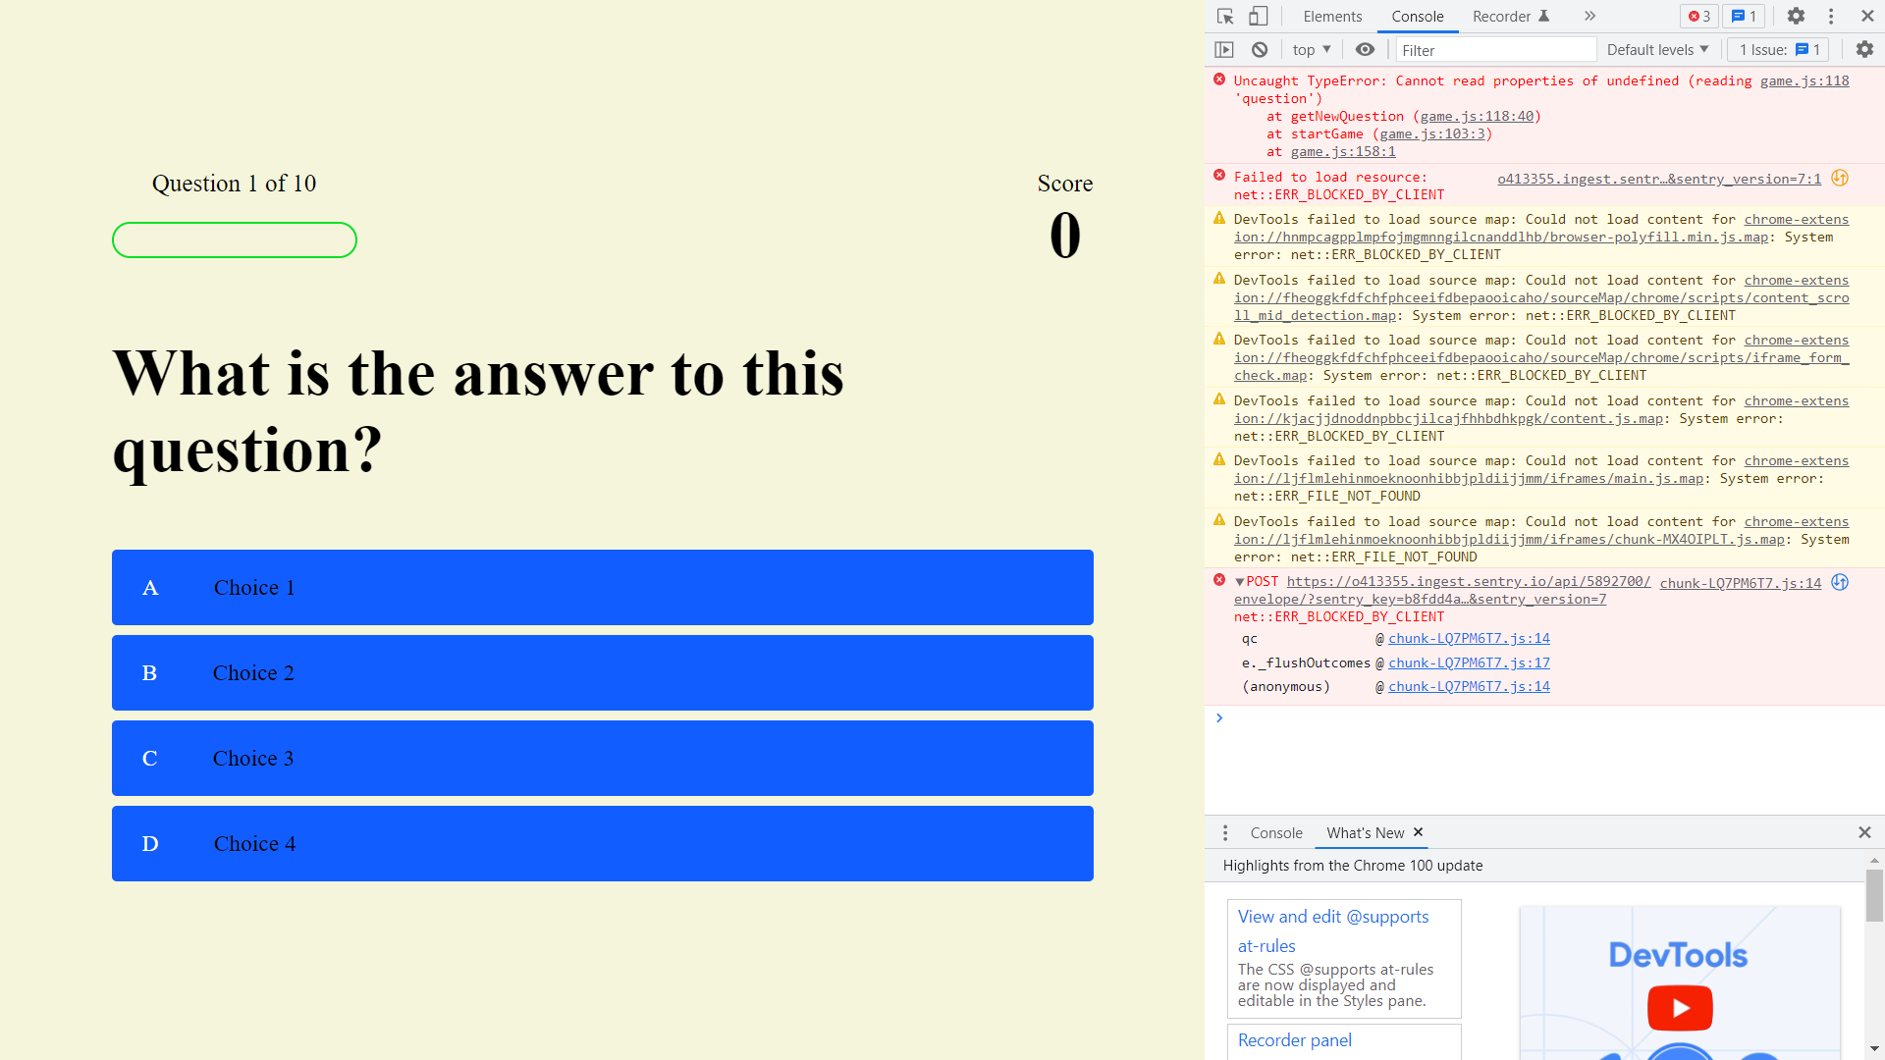Viewport: 1885px width, 1060px height.
Task: Show the console sidebar panel icon
Action: (x=1224, y=50)
